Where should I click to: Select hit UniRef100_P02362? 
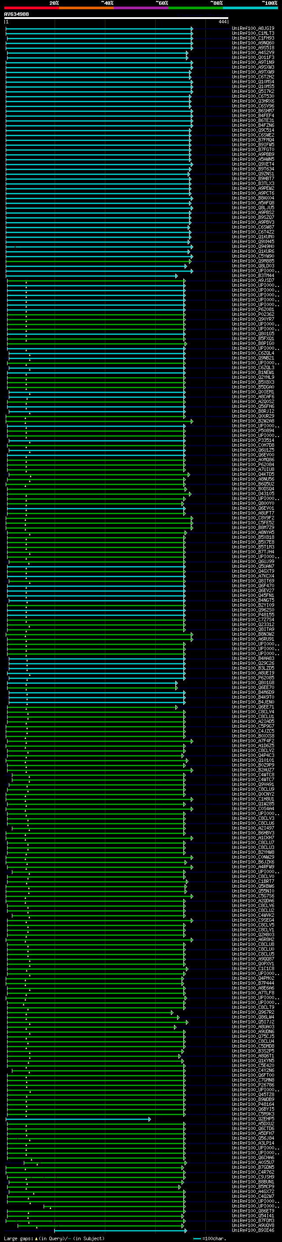pyautogui.click(x=253, y=315)
